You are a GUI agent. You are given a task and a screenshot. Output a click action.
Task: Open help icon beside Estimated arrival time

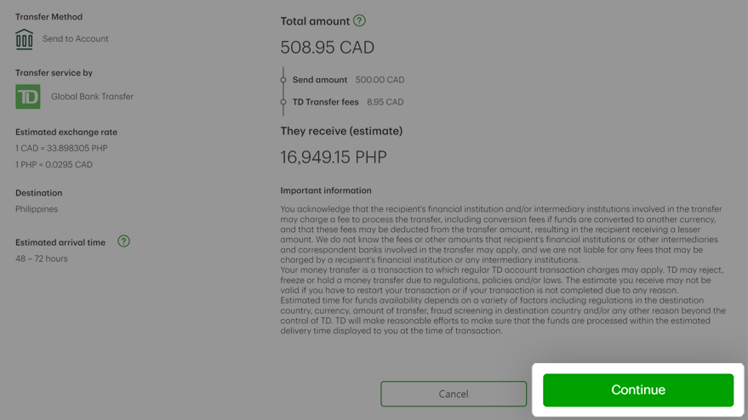(x=123, y=241)
